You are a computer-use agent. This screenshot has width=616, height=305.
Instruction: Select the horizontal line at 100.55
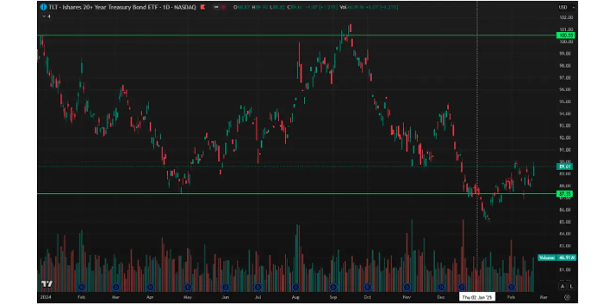[x=296, y=35]
